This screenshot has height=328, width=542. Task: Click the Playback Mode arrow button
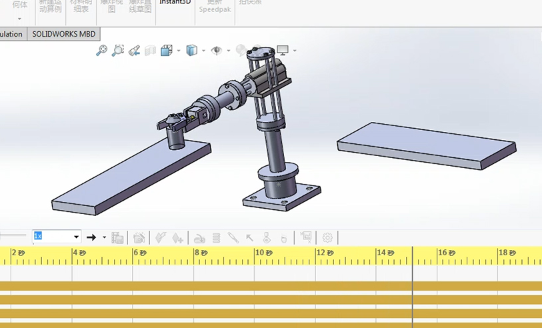tap(91, 237)
